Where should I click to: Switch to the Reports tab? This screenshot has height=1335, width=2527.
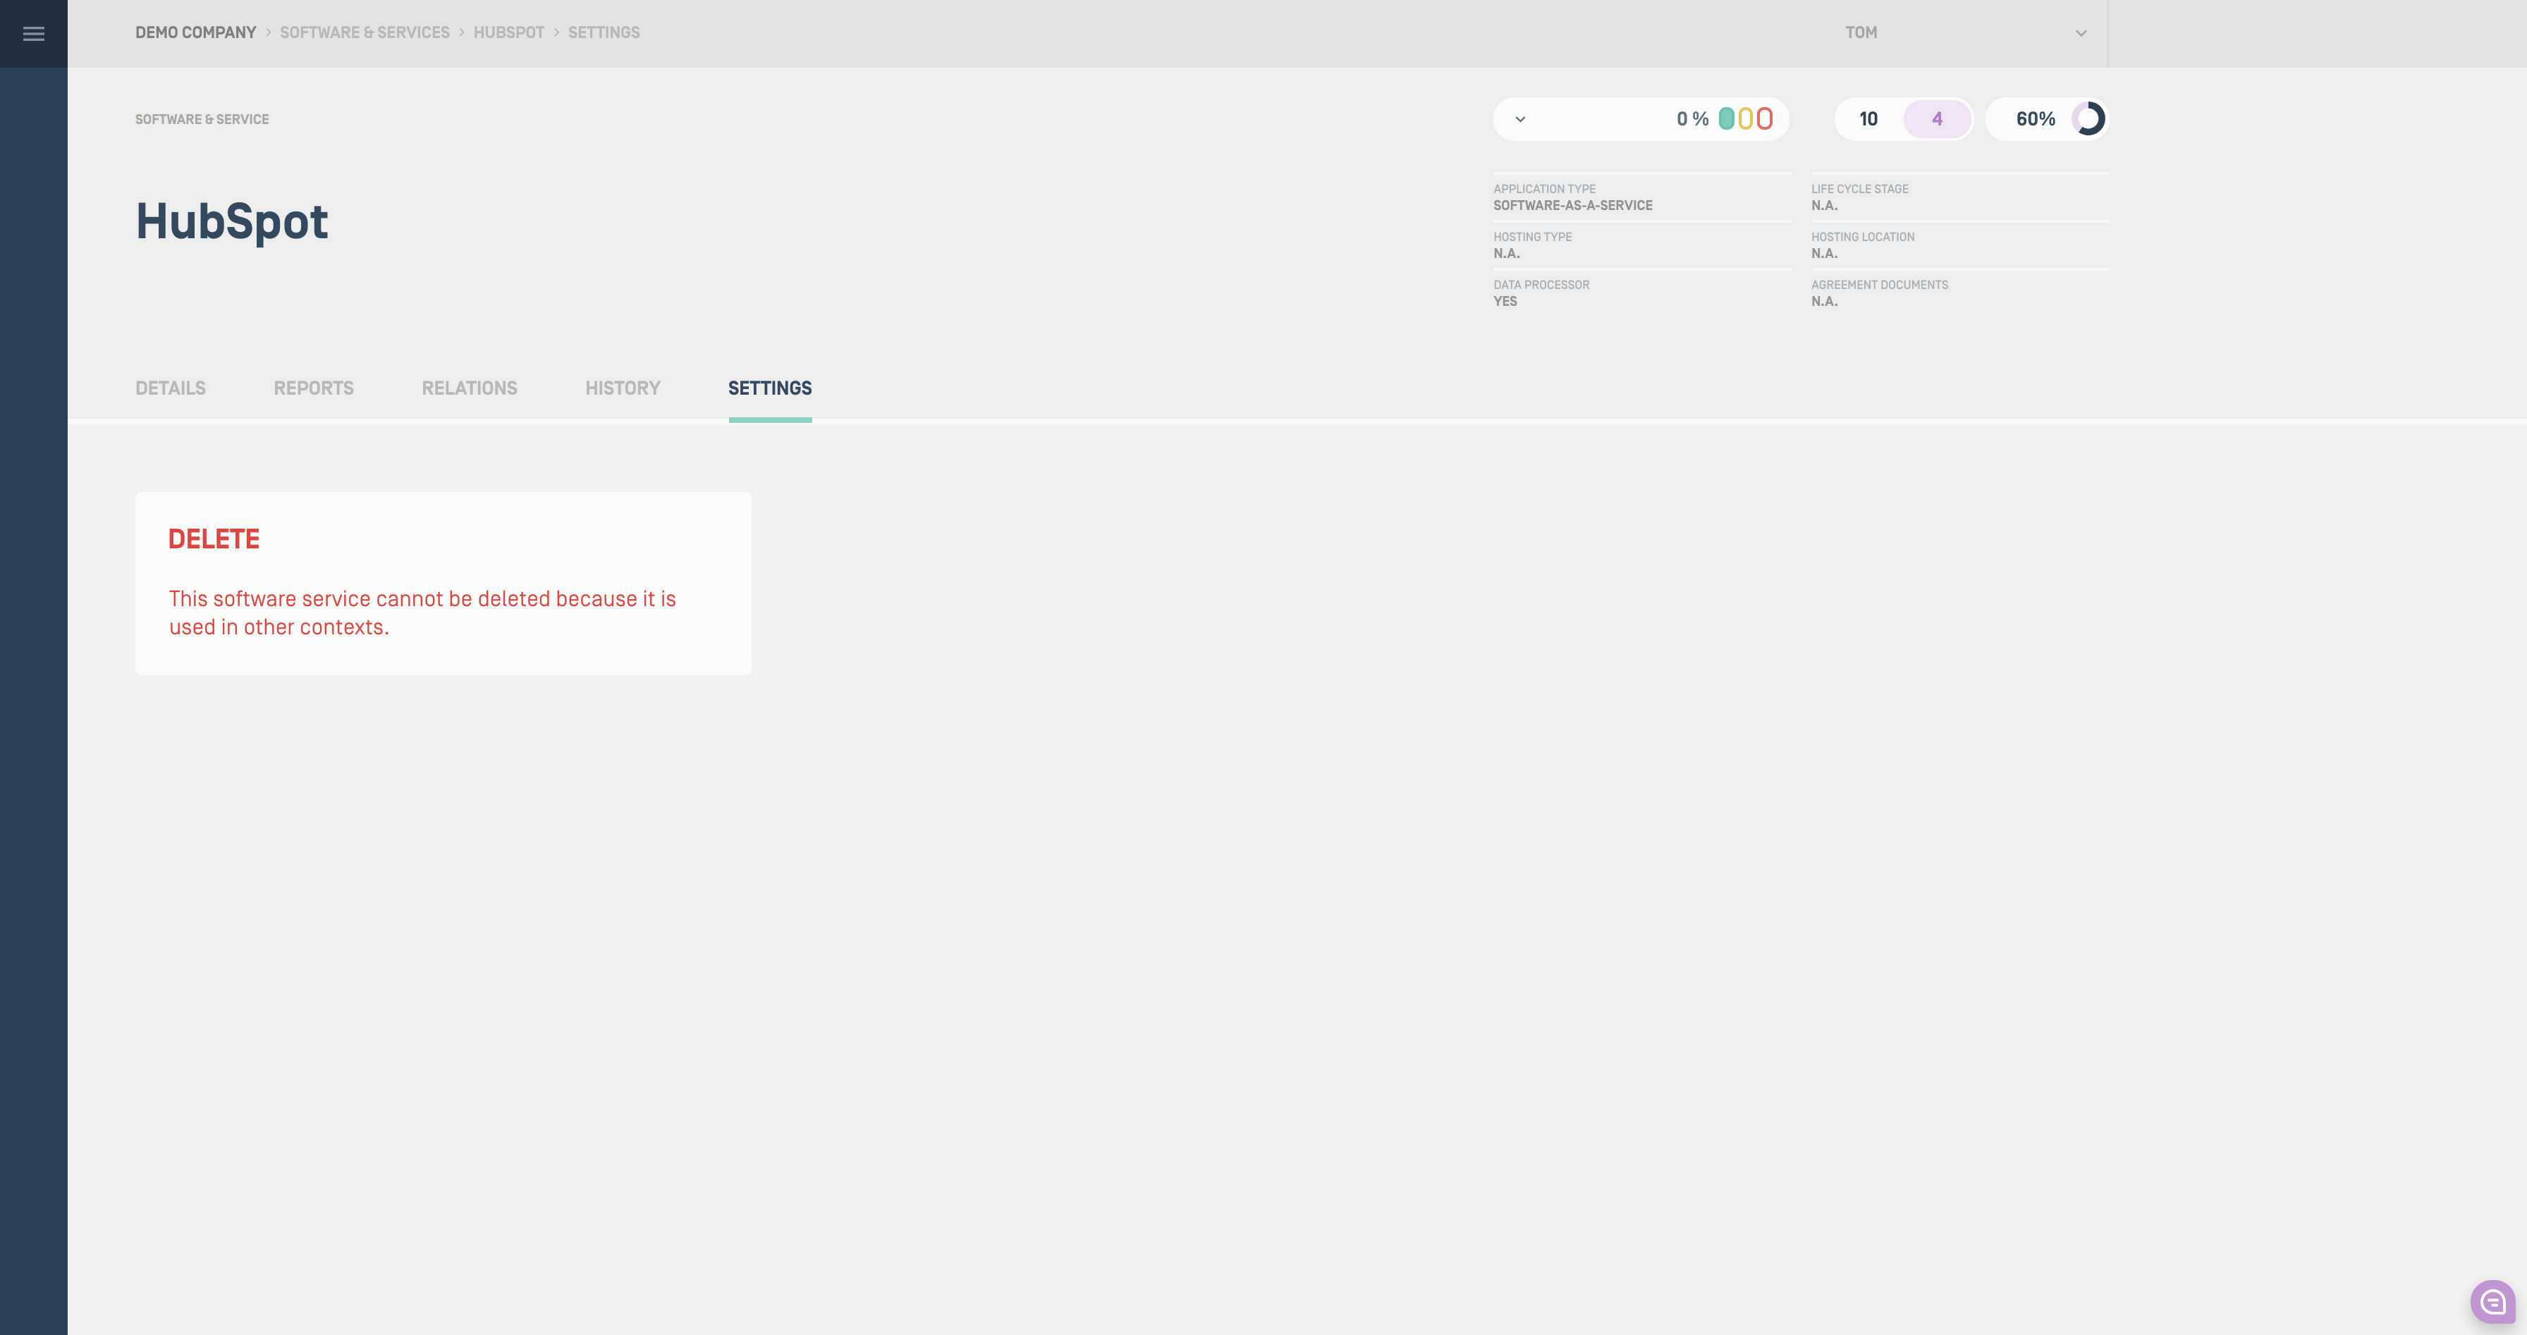tap(313, 388)
